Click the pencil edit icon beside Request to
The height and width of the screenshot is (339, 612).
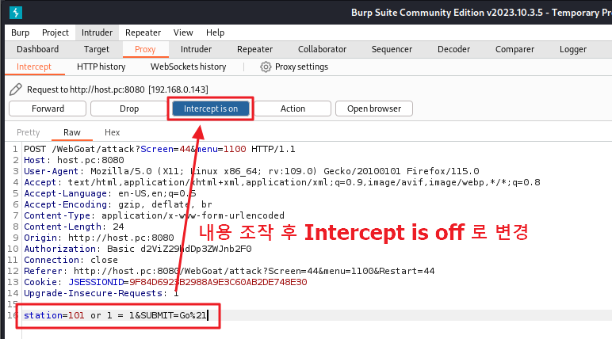coord(16,90)
